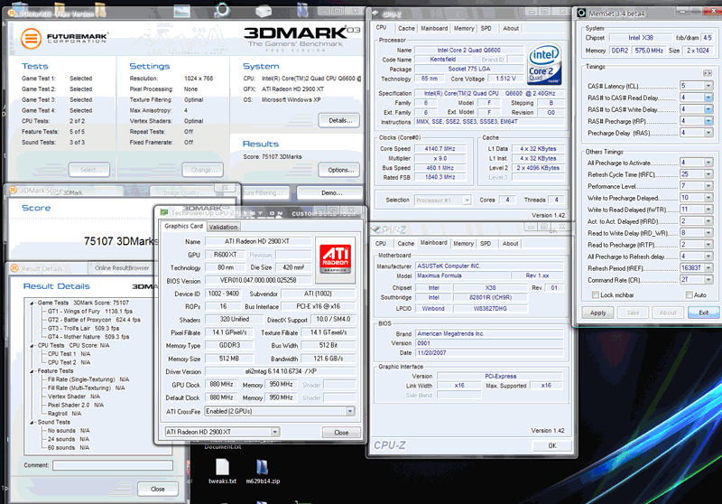Open the Cache tab in upper CPU-Z window

(x=406, y=29)
